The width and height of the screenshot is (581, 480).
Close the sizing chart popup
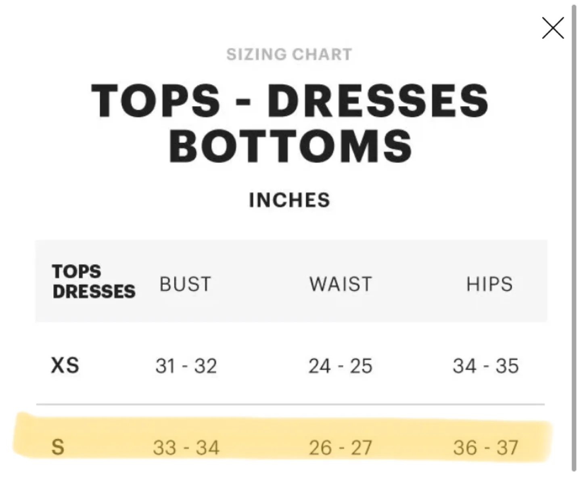pyautogui.click(x=552, y=28)
